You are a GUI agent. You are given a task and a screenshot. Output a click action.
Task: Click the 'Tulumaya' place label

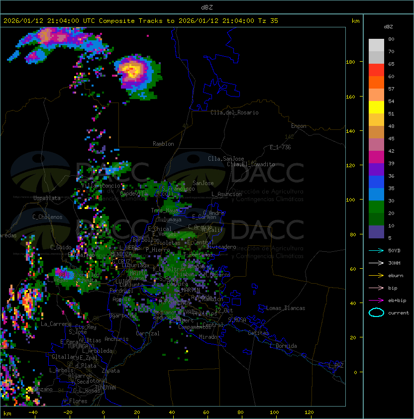[170, 219]
